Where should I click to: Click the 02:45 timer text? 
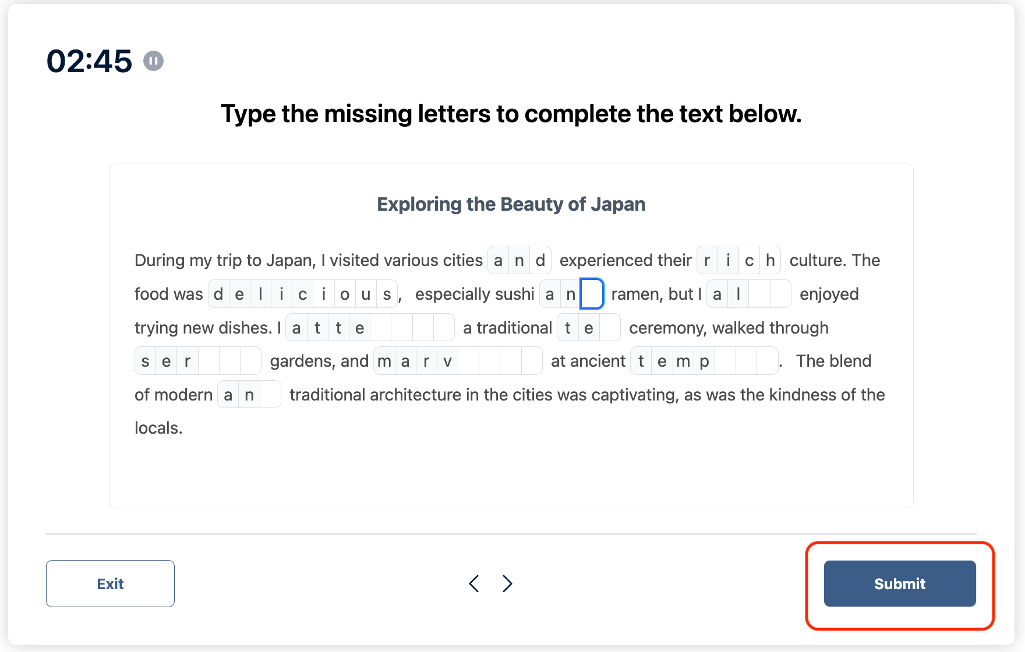click(x=90, y=61)
